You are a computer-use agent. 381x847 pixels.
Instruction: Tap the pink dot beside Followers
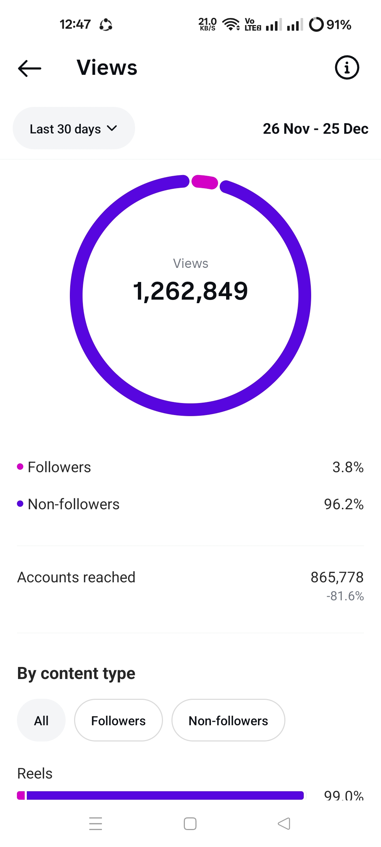(20, 467)
